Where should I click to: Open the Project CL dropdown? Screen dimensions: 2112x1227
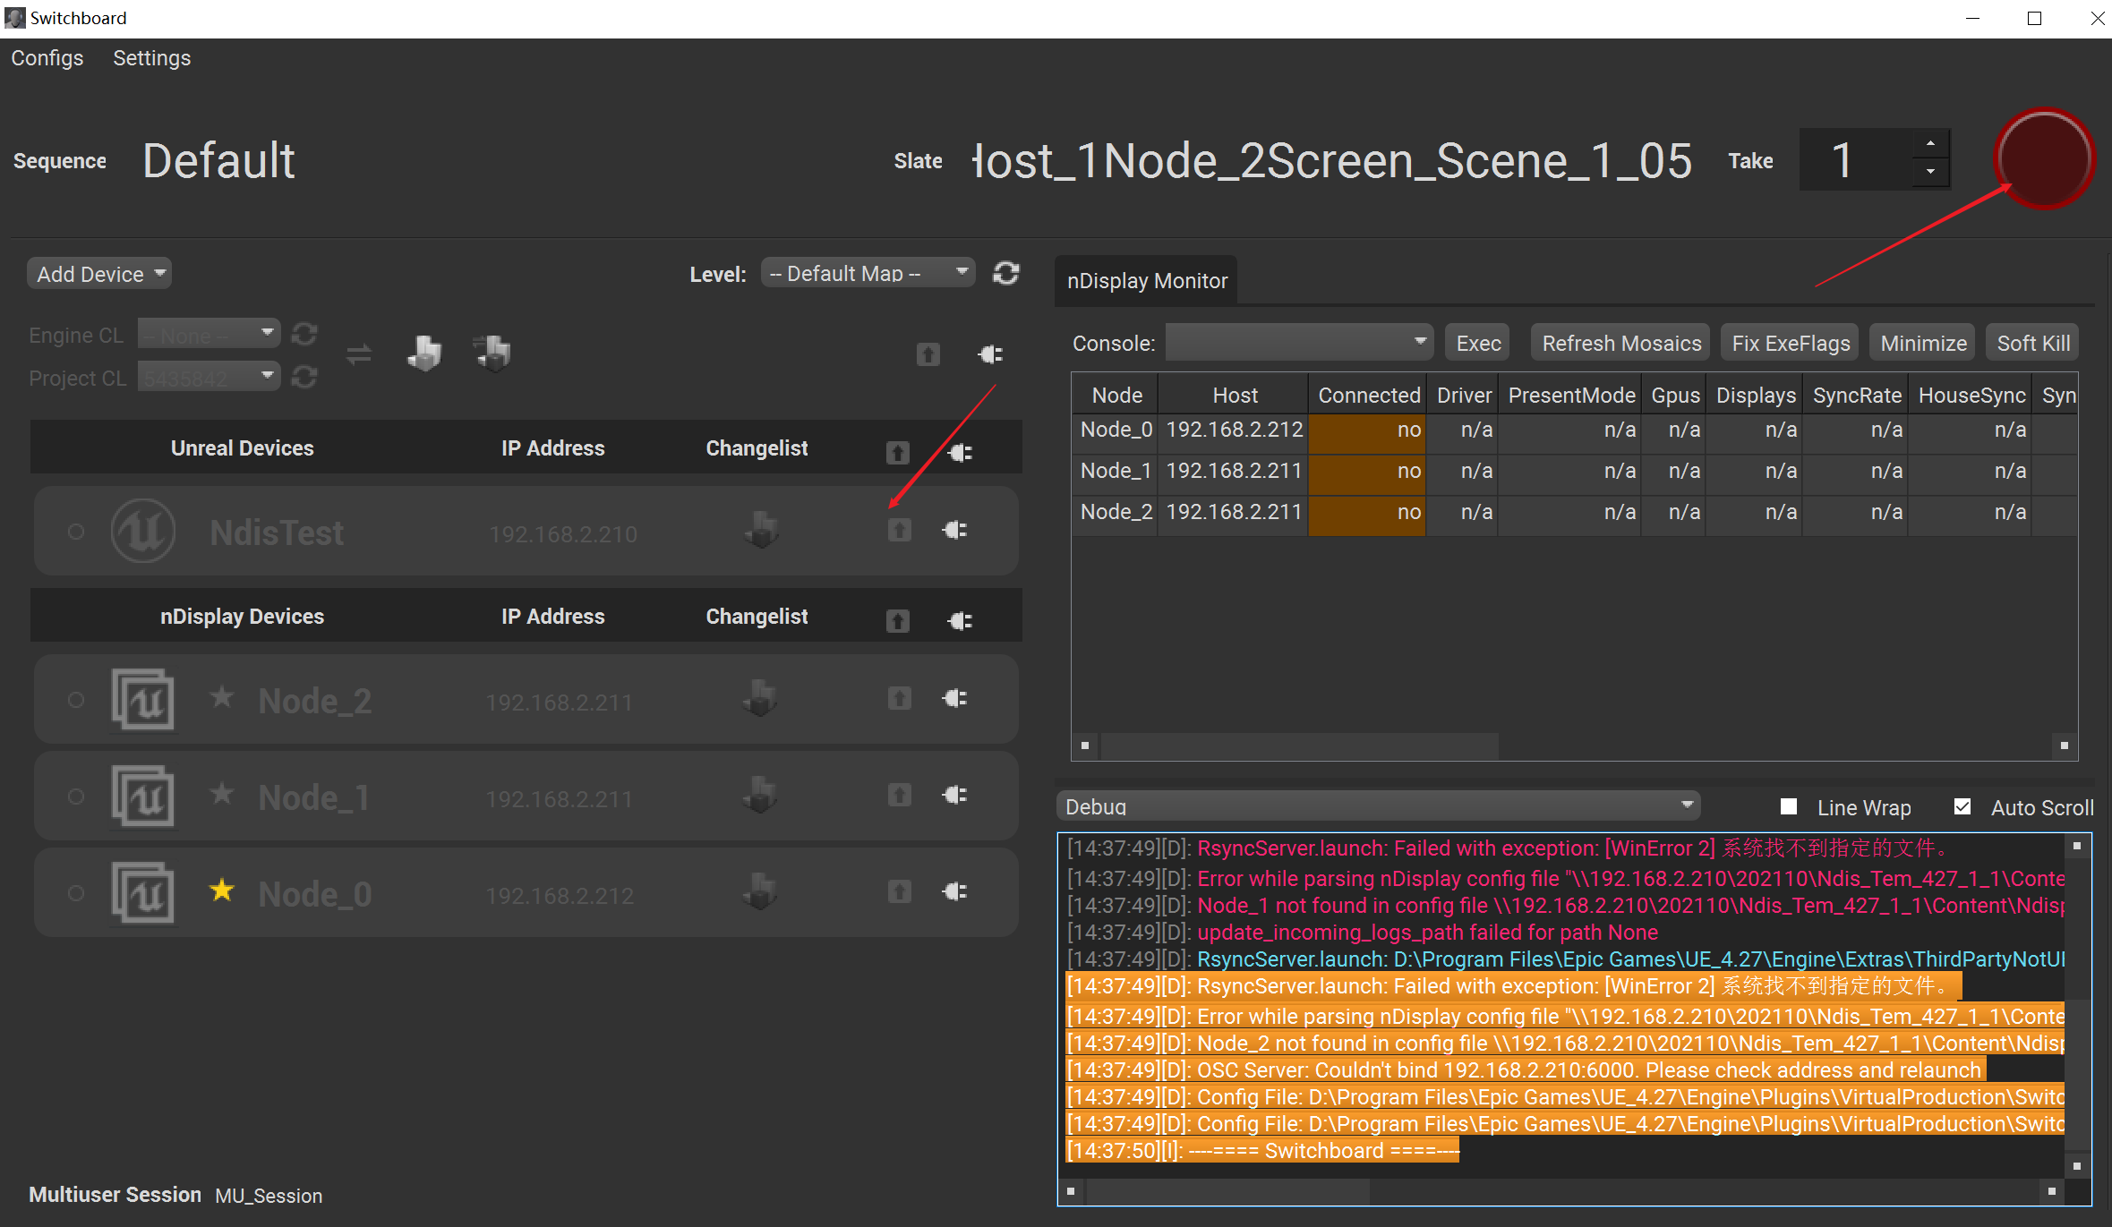pos(209,378)
